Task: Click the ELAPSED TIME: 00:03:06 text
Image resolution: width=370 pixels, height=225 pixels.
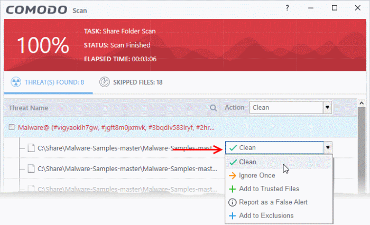Action: pos(120,59)
